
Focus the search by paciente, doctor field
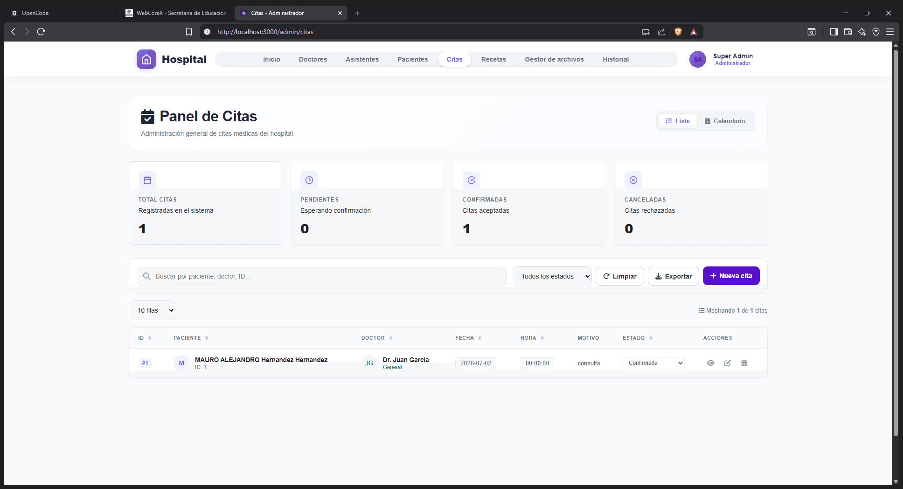coord(322,276)
